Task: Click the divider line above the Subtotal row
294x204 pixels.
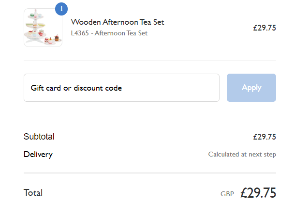Action: point(150,118)
